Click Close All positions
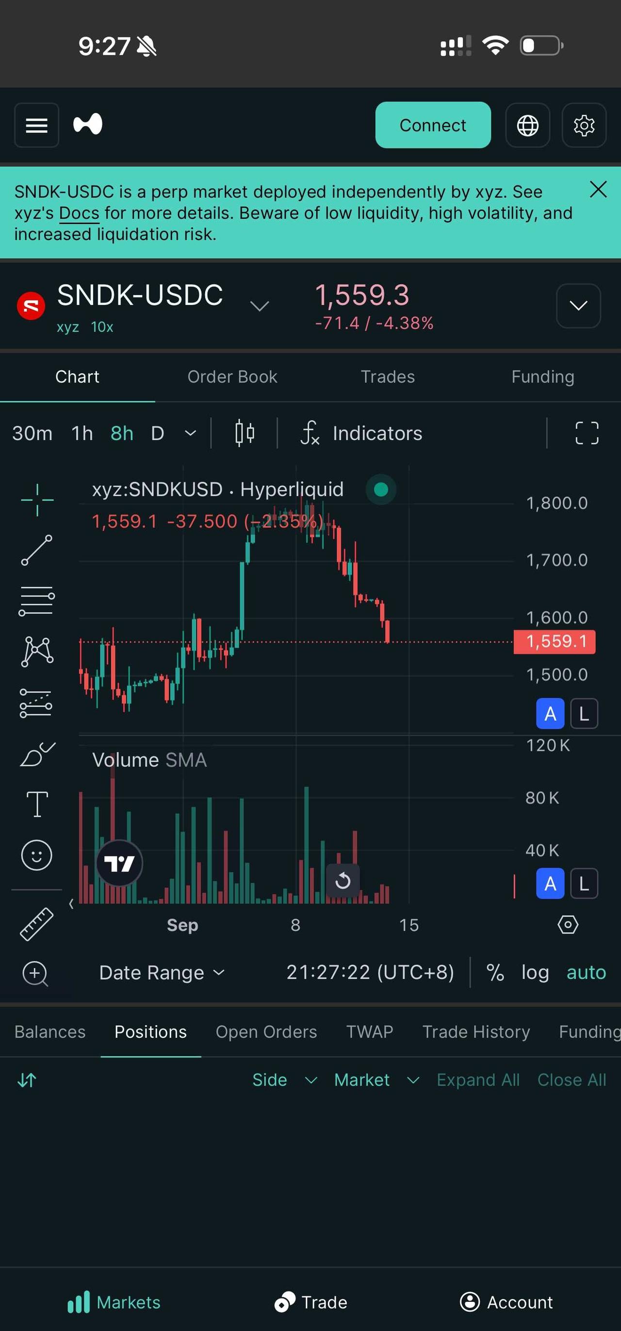 pos(572,1080)
